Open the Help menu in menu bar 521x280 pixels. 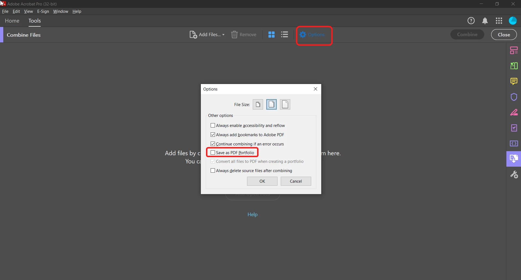pos(77,11)
